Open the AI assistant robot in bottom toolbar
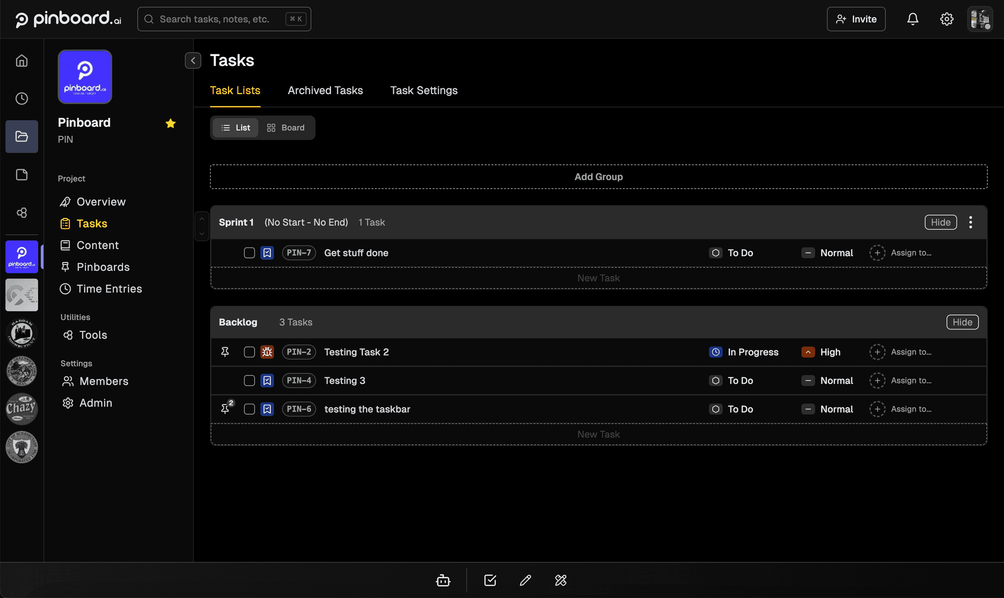 [x=443, y=580]
